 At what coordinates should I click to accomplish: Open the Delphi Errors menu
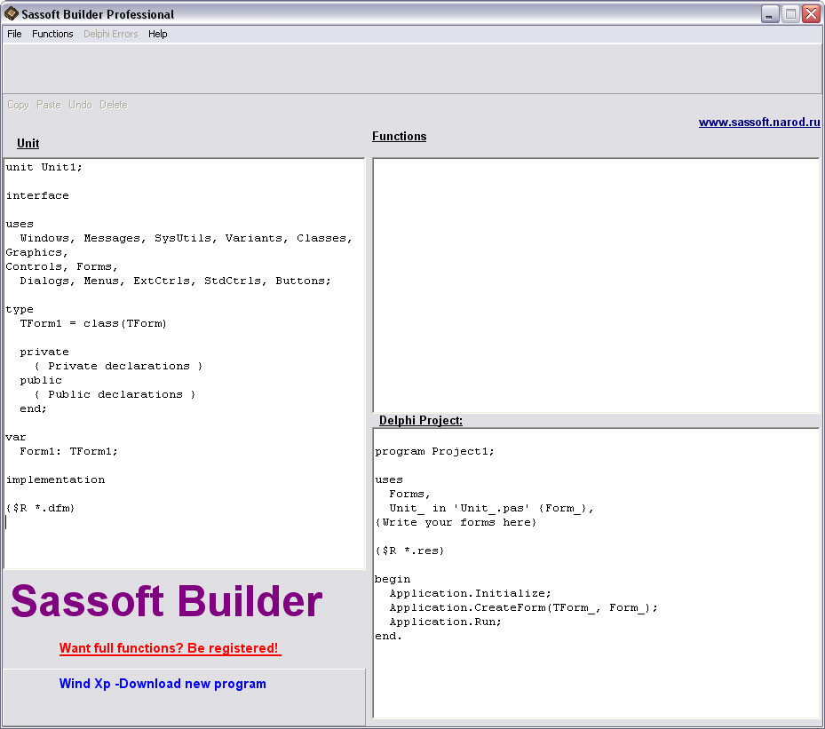click(x=110, y=34)
